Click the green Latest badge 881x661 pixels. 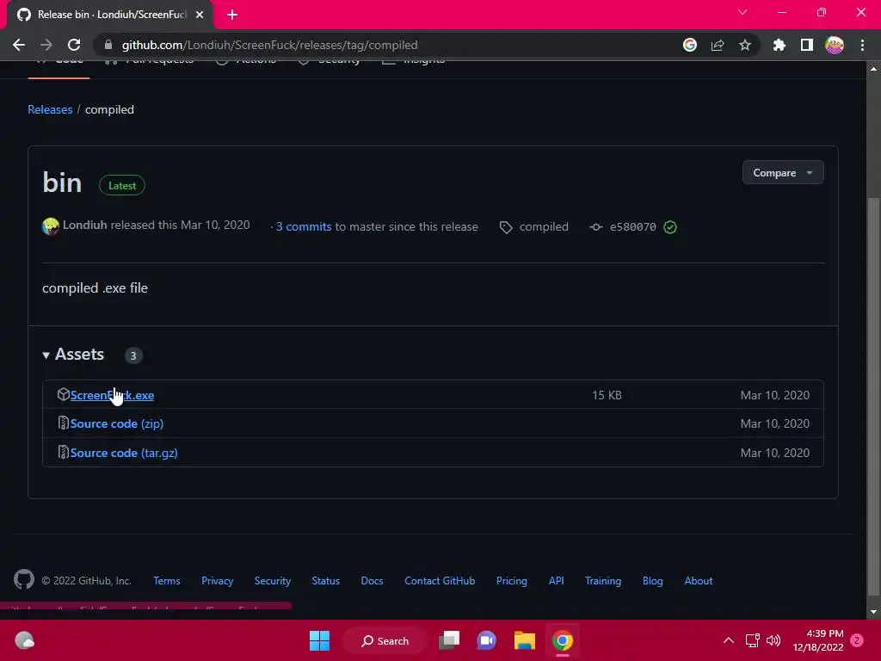point(122,186)
